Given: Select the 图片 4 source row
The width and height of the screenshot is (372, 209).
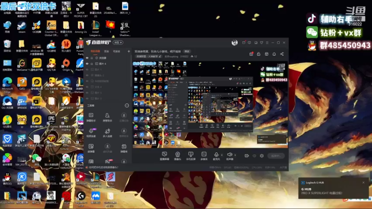Looking at the screenshot, I should coord(108,64).
